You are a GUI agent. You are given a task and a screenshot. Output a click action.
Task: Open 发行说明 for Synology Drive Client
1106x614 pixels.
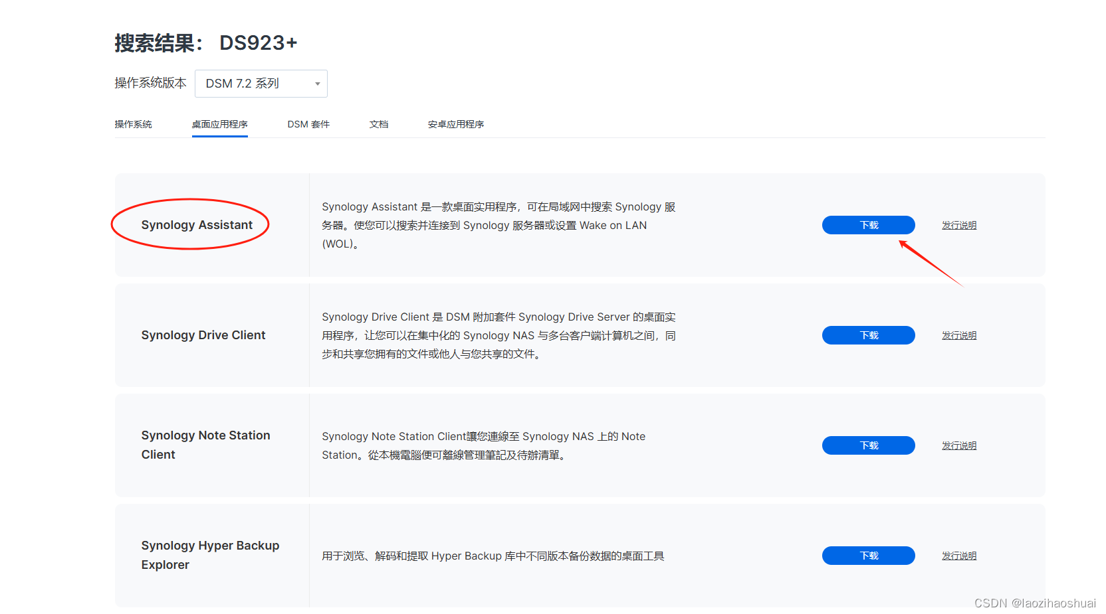[959, 335]
